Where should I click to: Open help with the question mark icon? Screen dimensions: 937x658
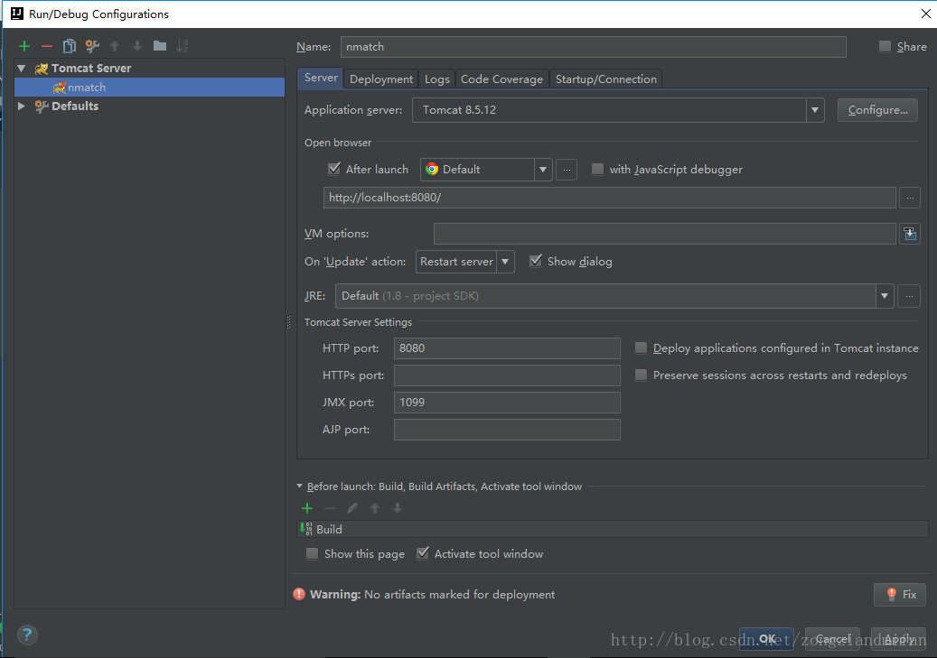point(27,635)
